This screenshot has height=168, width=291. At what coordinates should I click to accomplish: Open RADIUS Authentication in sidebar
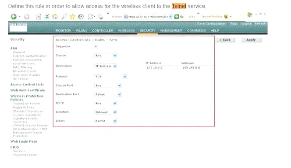click(30, 56)
